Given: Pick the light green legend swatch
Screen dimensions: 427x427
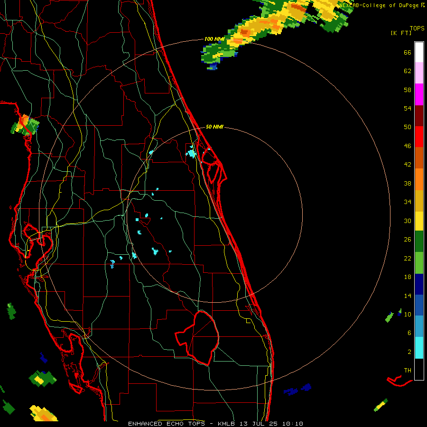Looking at the screenshot, I should point(419,263).
